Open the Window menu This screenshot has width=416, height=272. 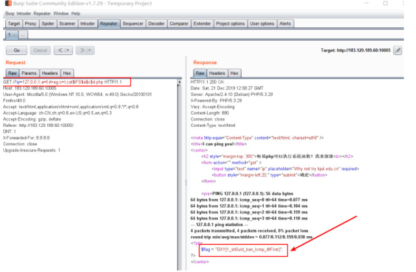61,14
